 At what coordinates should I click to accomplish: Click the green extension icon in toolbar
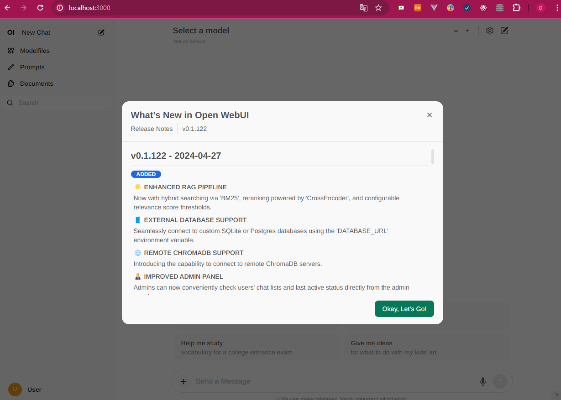point(401,8)
